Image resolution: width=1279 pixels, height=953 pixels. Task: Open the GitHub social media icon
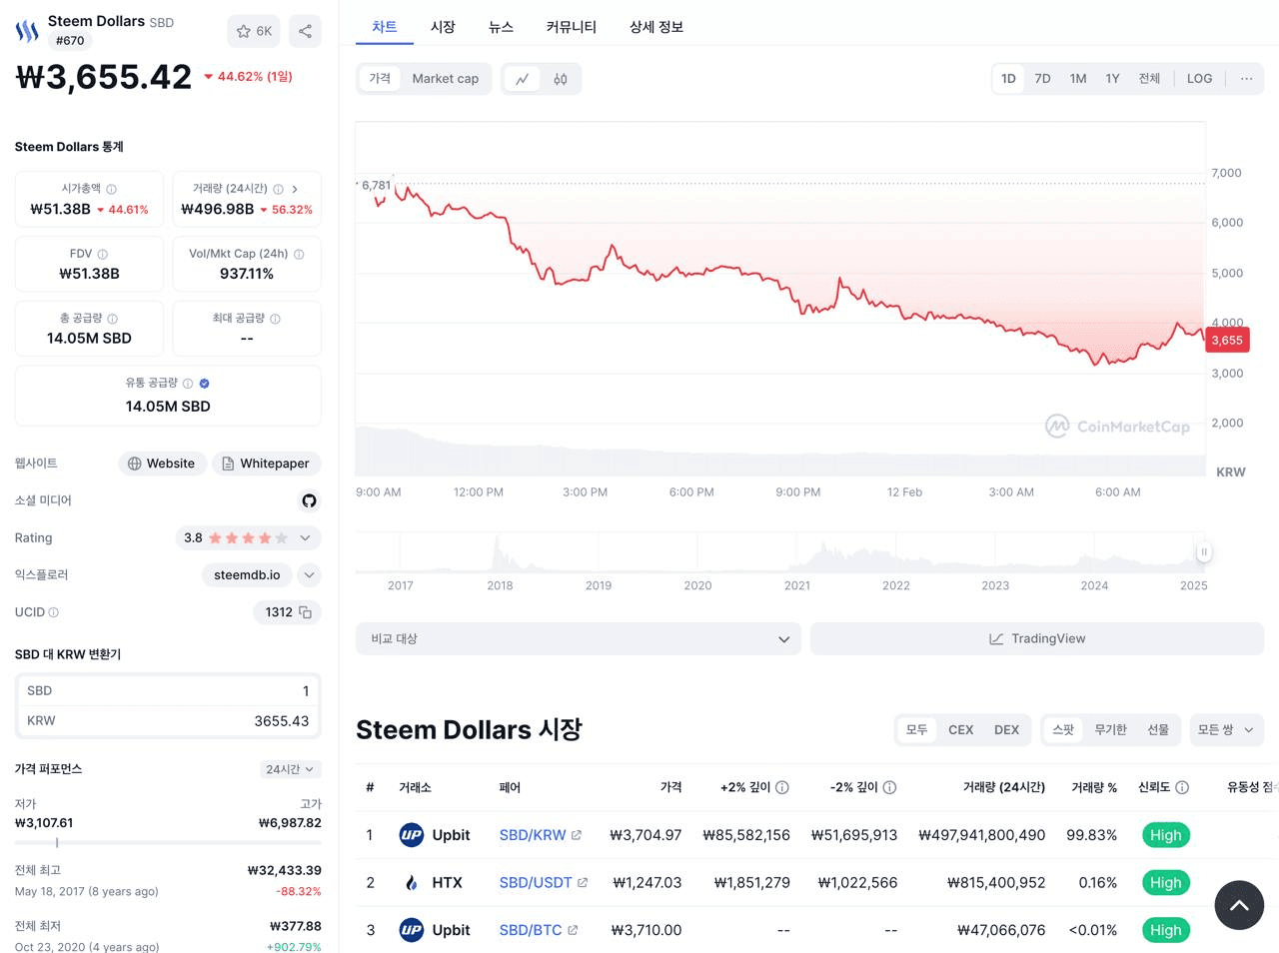(309, 500)
